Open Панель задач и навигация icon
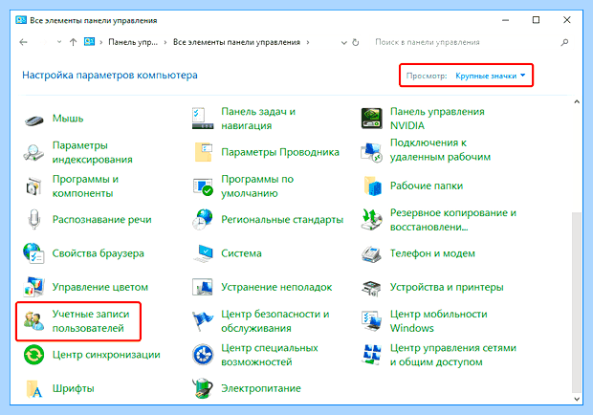The width and height of the screenshot is (593, 415). coord(203,119)
